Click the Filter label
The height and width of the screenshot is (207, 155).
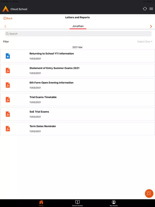6,42
